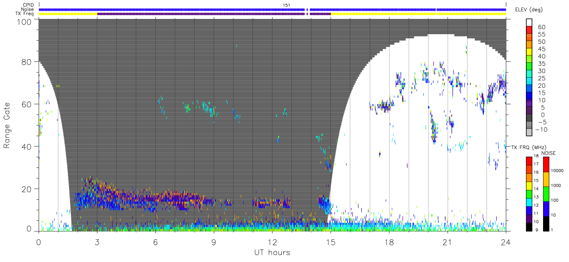Click the '45' label on ELEV colorbar

tap(541, 49)
